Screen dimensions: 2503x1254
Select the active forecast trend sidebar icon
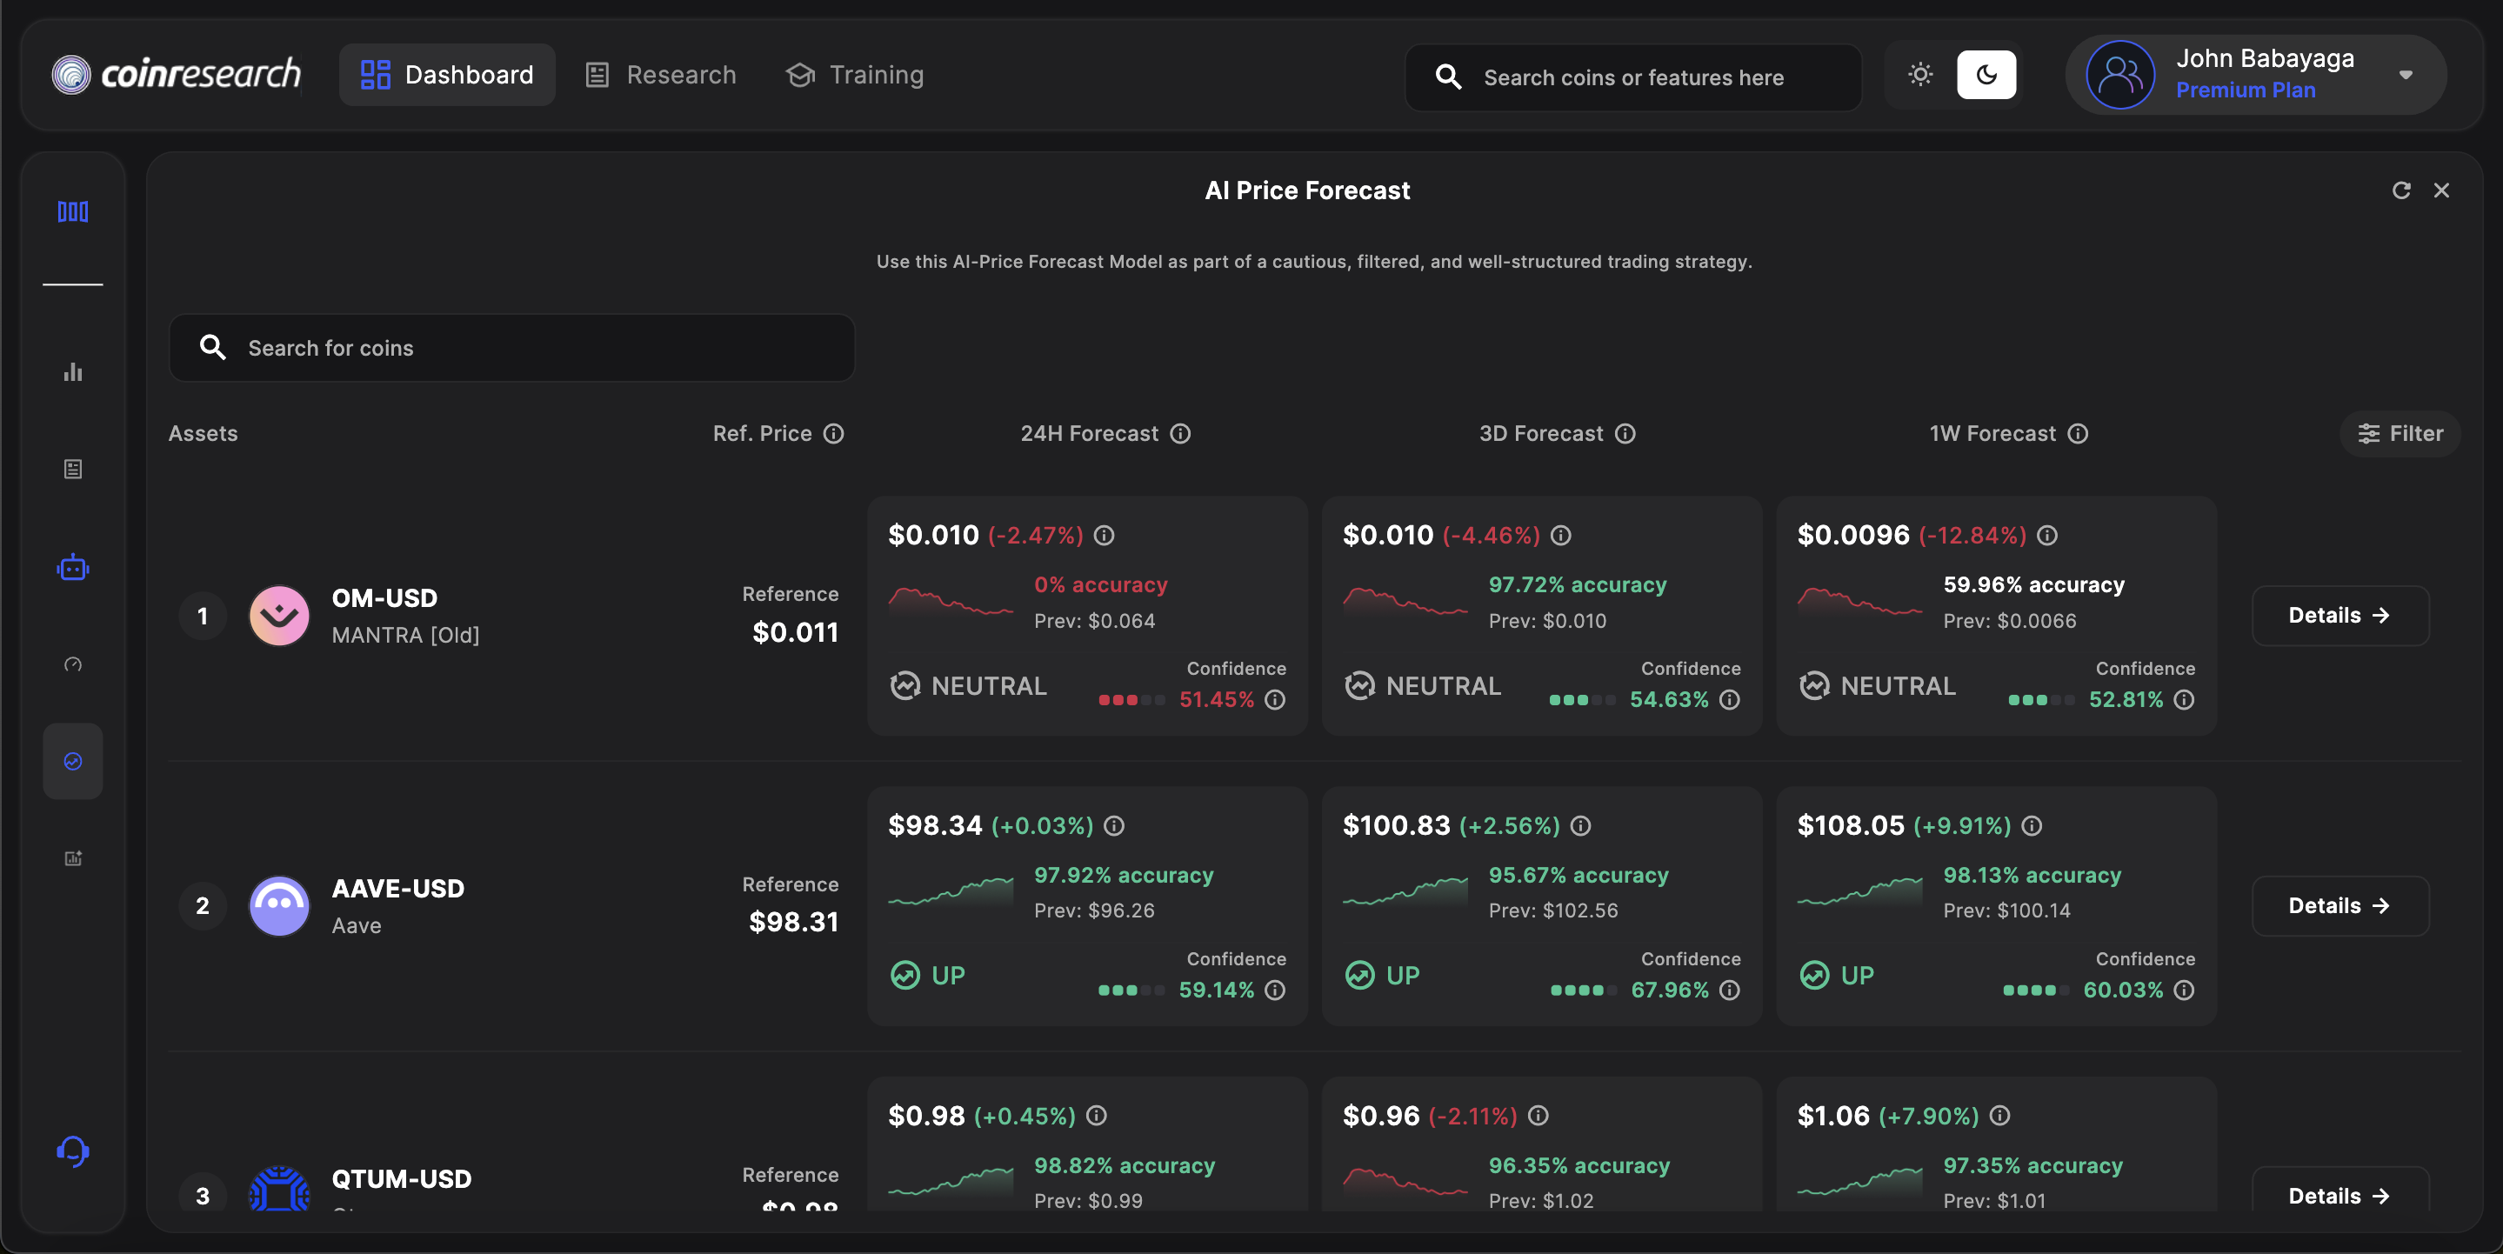(73, 762)
